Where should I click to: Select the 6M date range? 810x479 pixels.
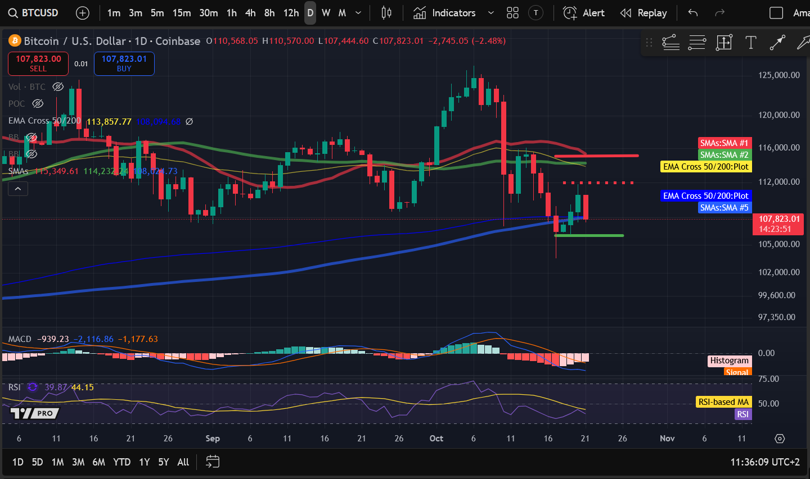point(98,462)
